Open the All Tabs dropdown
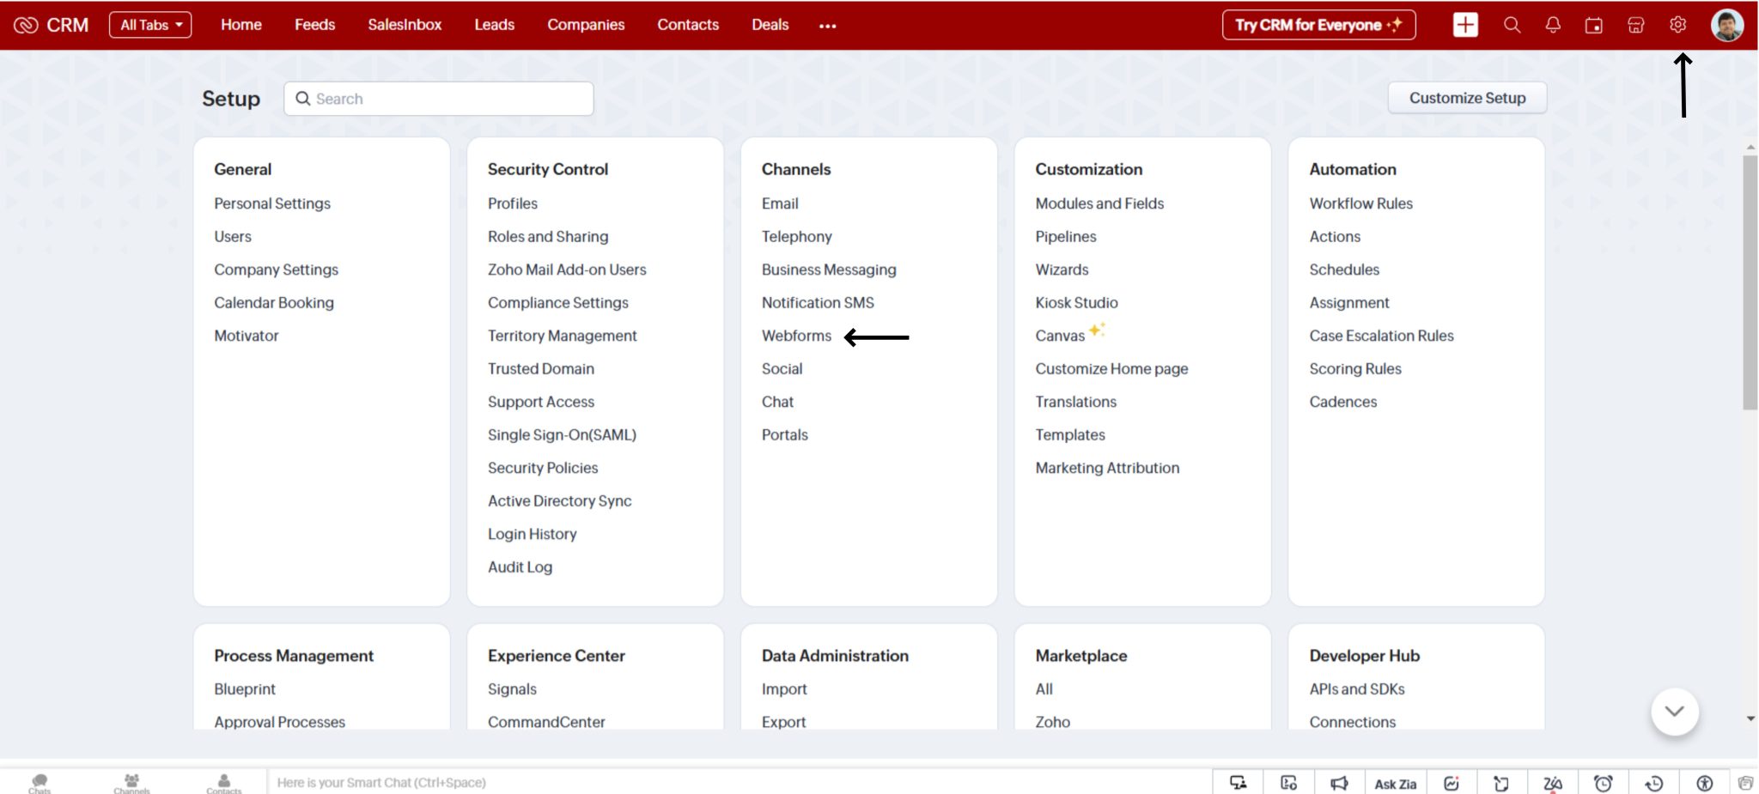 pyautogui.click(x=150, y=25)
